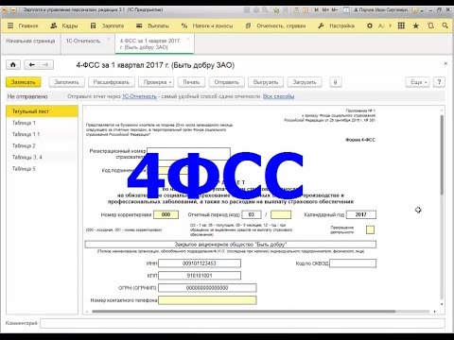This screenshot has width=454, height=340.
Task: Open the calendar icon in title bar
Action: (x=306, y=10)
